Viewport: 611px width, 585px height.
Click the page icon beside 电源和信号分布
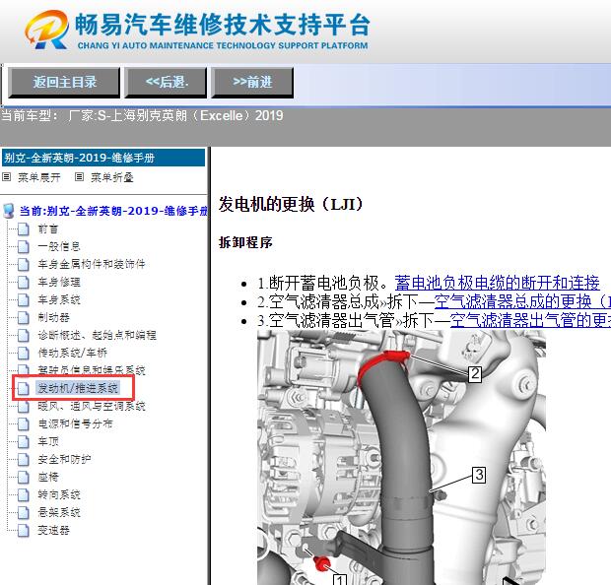point(24,423)
